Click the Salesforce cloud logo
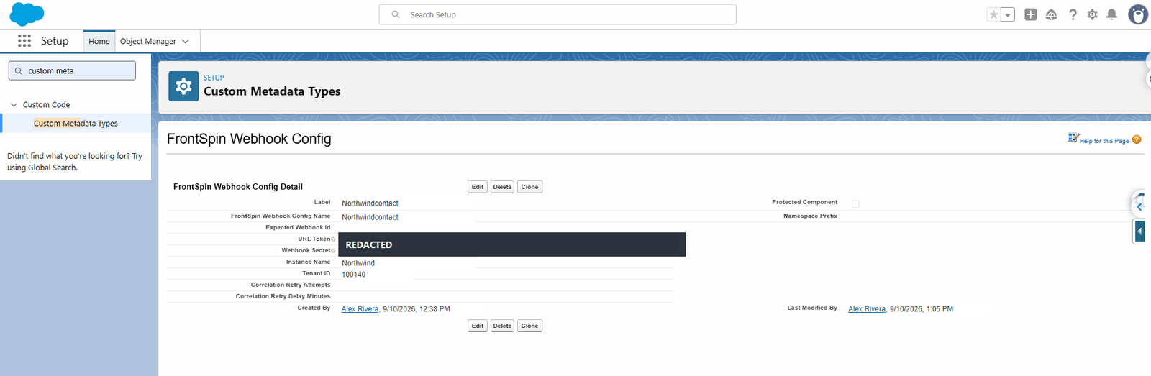Image resolution: width=1151 pixels, height=376 pixels. (x=27, y=14)
